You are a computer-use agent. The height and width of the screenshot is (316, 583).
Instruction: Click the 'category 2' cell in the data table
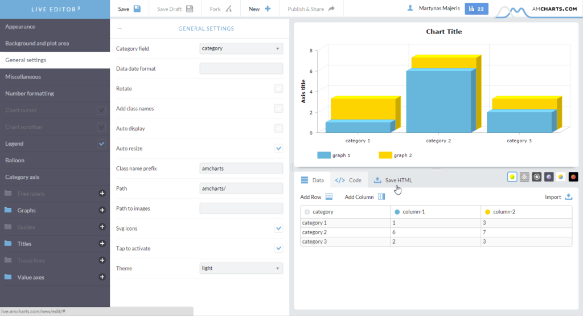click(345, 232)
